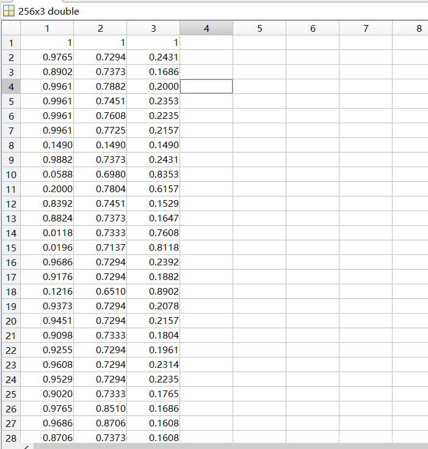Select row header 10
The image size is (428, 449).
point(10,174)
